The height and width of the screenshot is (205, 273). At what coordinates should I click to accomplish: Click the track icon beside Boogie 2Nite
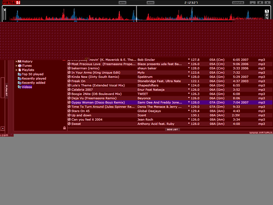tap(69, 94)
